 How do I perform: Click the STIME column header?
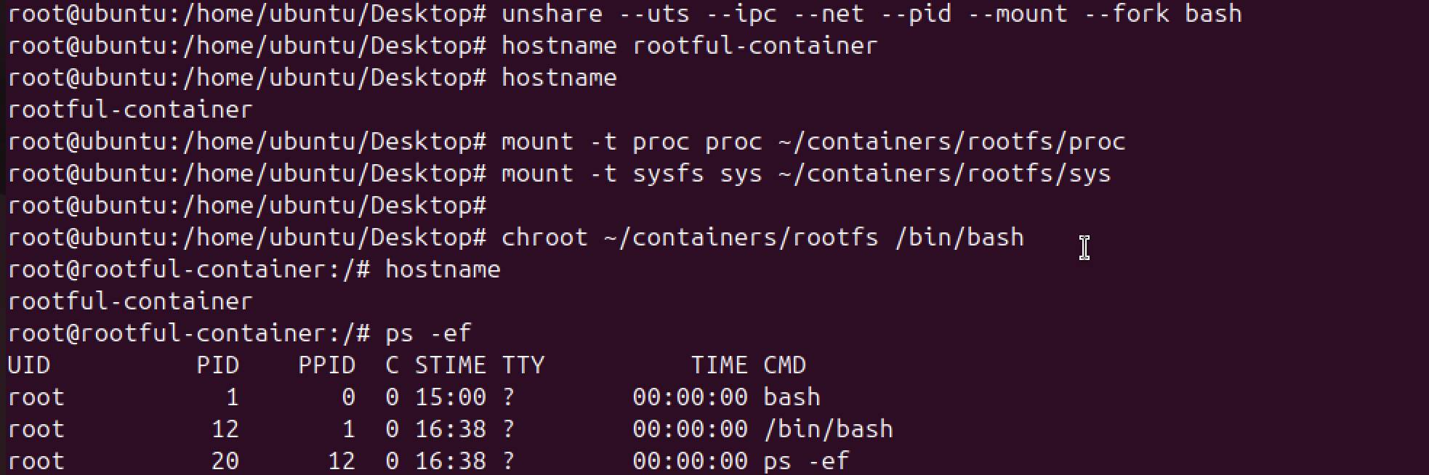450,365
